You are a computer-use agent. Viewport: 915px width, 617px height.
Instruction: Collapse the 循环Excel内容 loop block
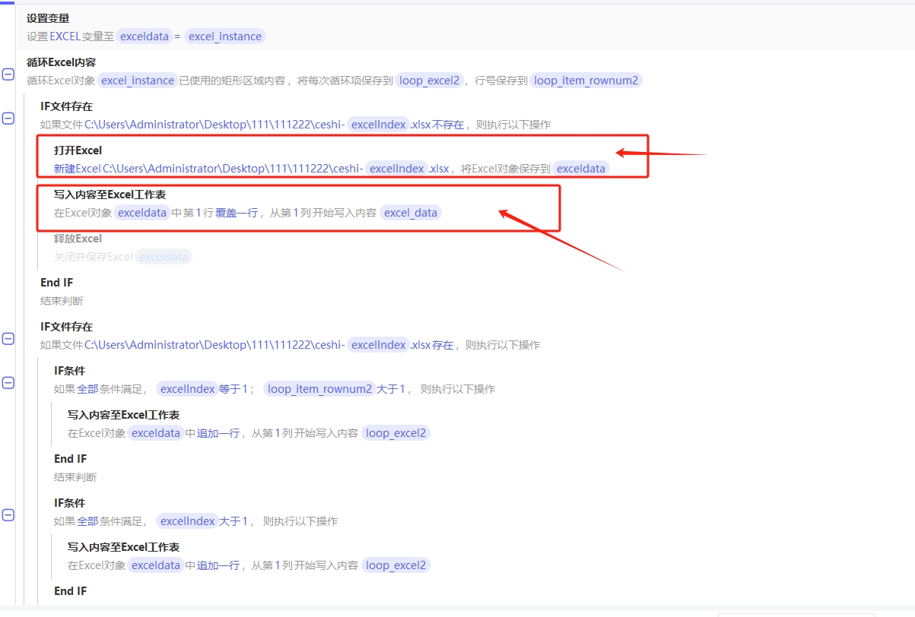pos(8,74)
